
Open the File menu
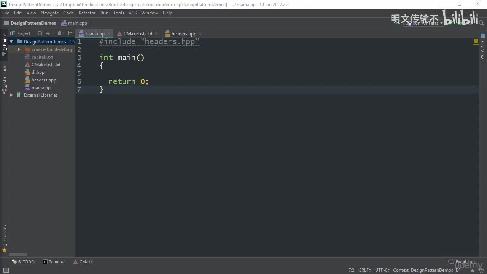pyautogui.click(x=6, y=13)
